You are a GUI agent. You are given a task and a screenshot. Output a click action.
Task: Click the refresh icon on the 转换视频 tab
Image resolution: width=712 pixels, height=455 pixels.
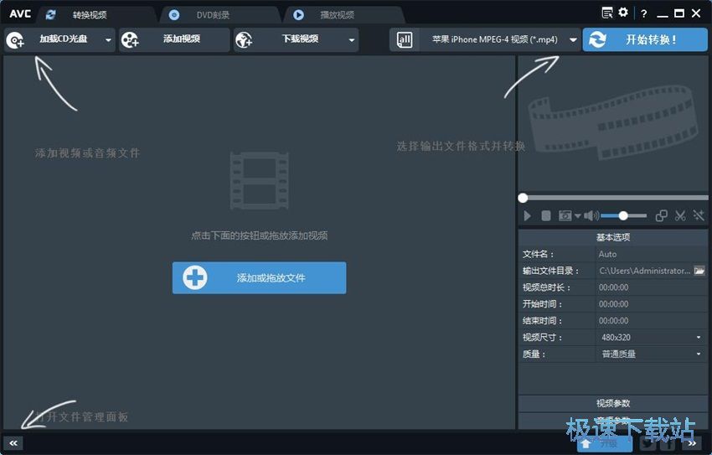coord(50,15)
